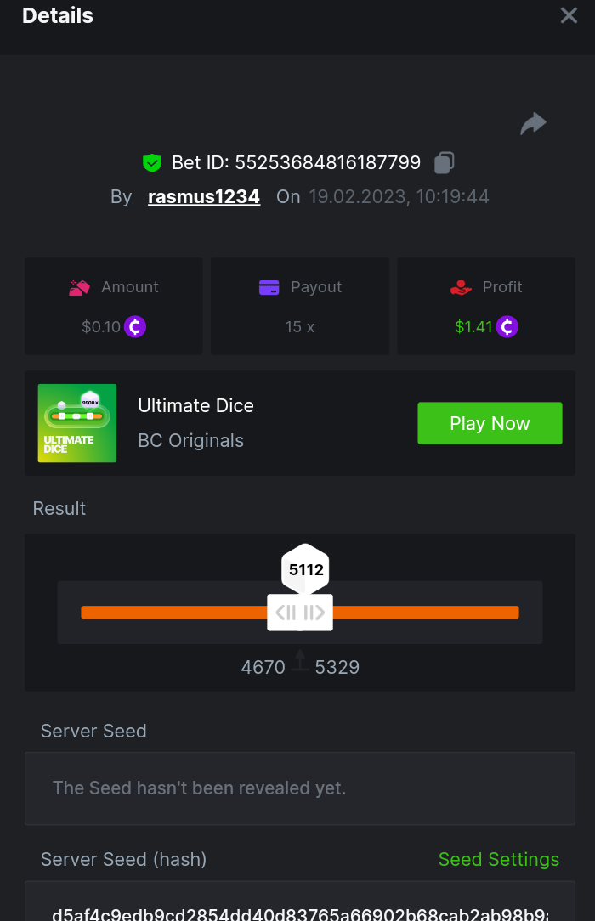Click the Server Seed field
Viewport: 595px width, 921px height.
click(300, 788)
